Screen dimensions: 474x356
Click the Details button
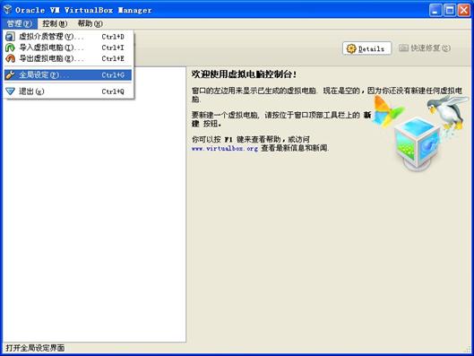[x=366, y=48]
